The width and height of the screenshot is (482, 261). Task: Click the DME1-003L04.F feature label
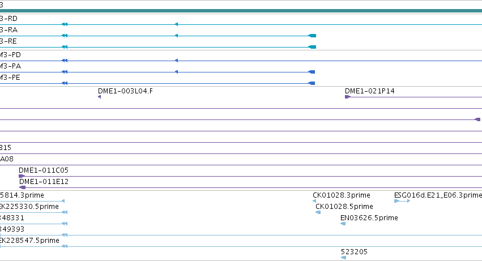[125, 91]
